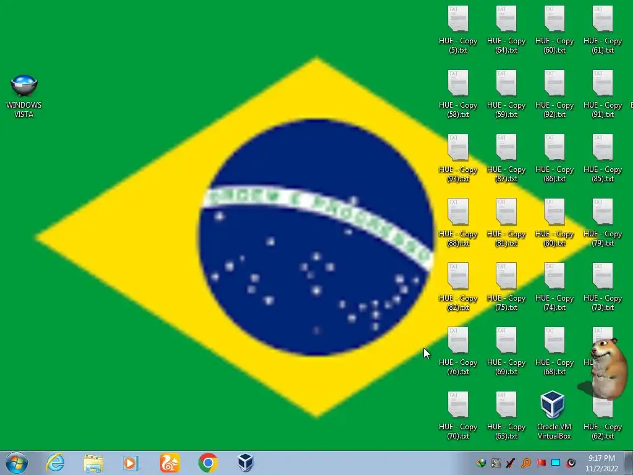The height and width of the screenshot is (475, 633).
Task: Click the hamster desktop pet
Action: [608, 369]
